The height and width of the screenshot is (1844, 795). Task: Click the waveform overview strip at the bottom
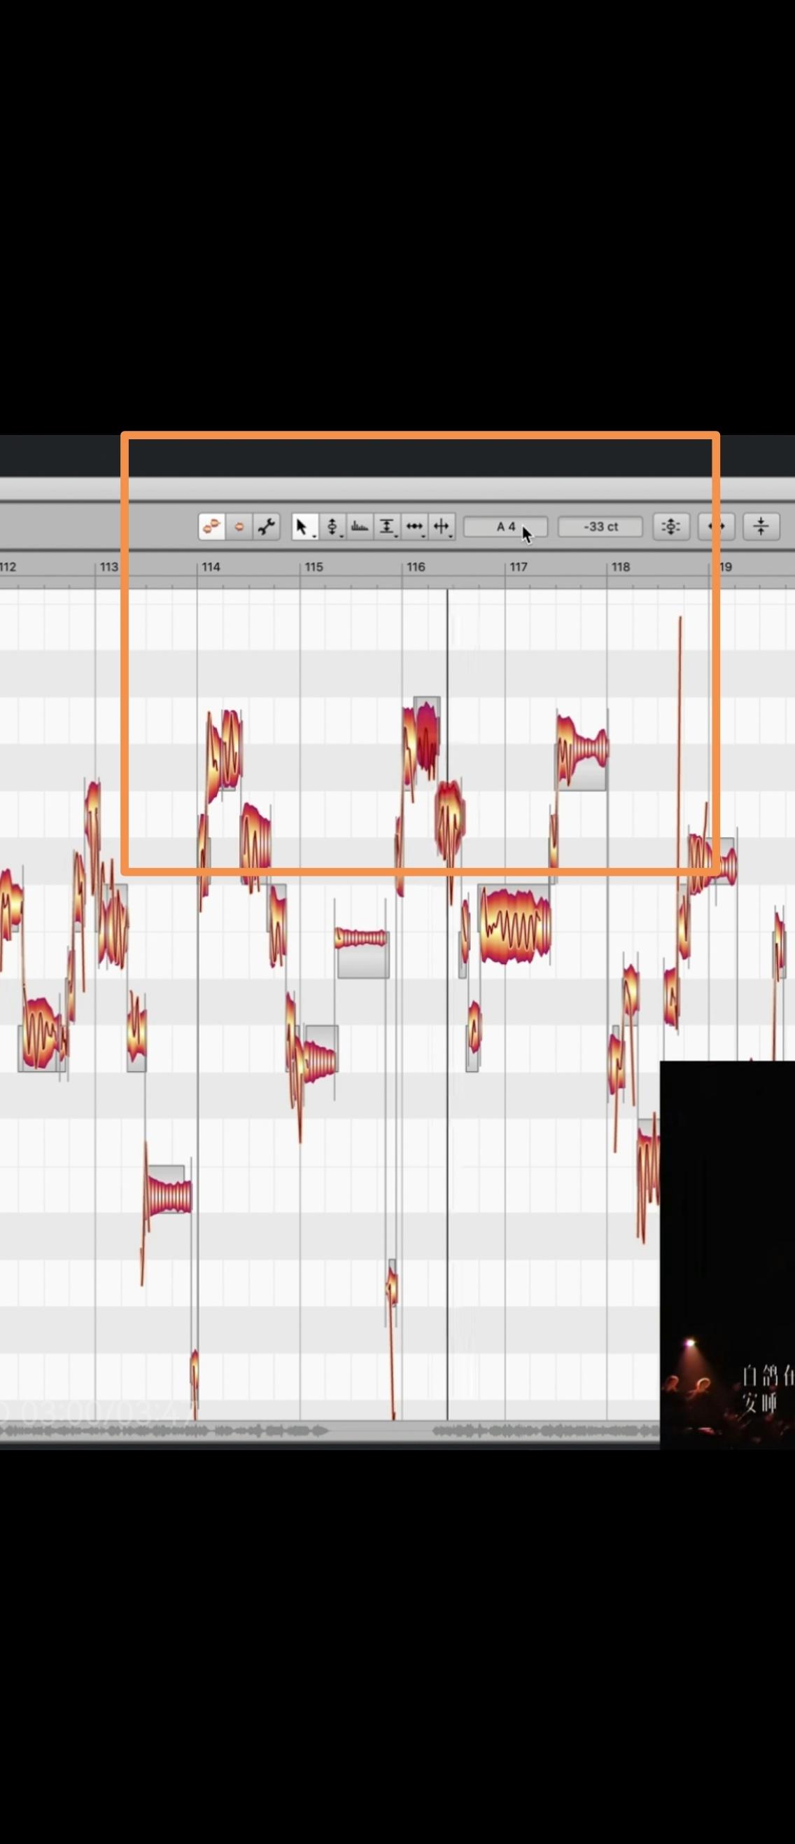point(329,1430)
